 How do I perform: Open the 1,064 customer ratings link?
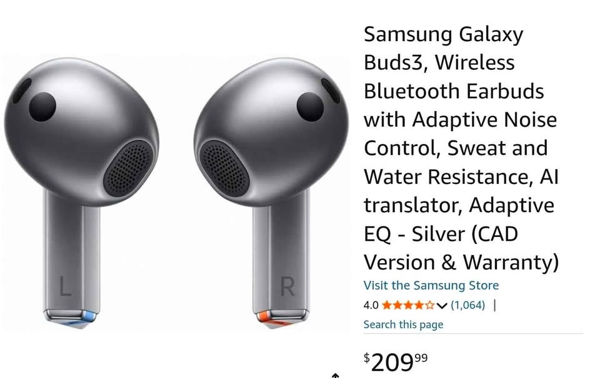coord(467,305)
